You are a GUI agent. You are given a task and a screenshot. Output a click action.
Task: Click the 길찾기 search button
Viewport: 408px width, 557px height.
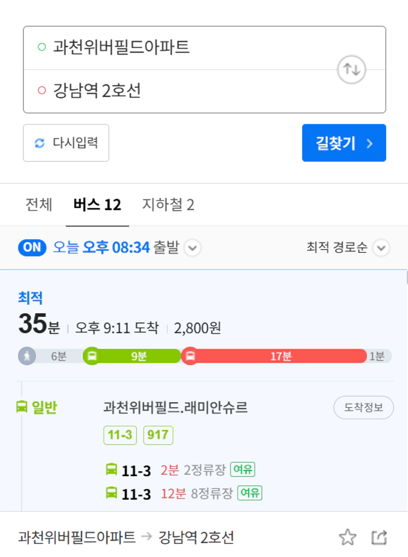344,143
